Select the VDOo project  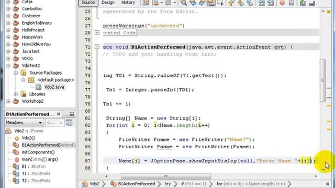click(x=27, y=58)
